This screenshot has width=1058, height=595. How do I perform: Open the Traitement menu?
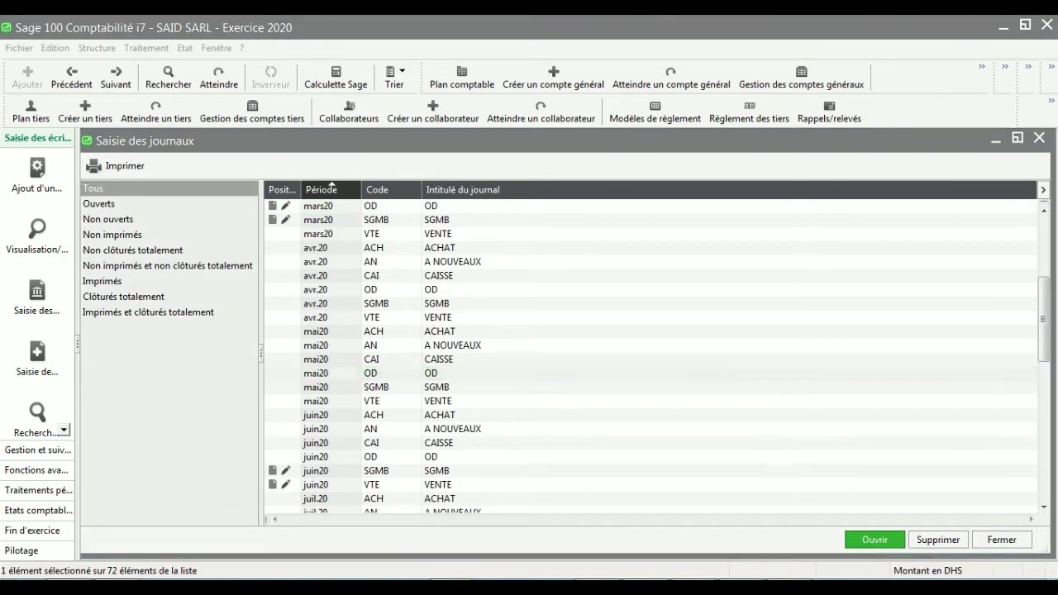pos(146,48)
